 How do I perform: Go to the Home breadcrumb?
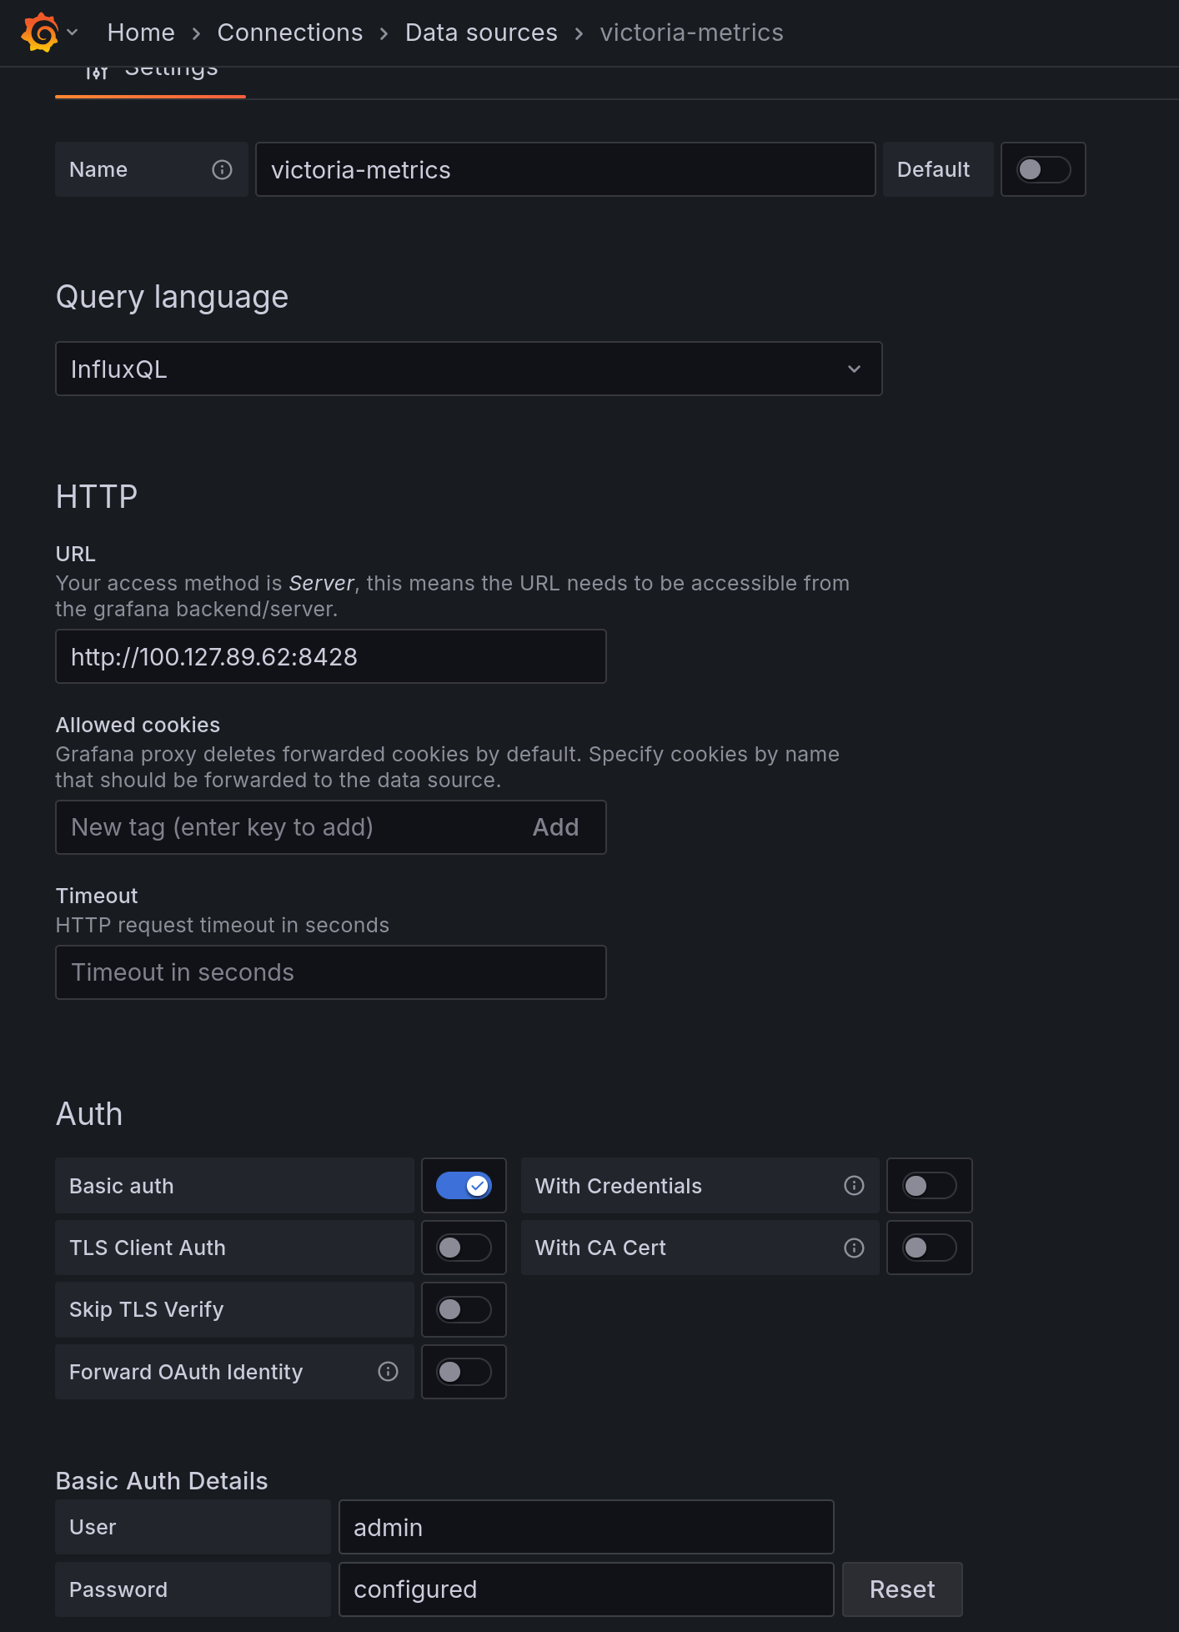point(141,33)
